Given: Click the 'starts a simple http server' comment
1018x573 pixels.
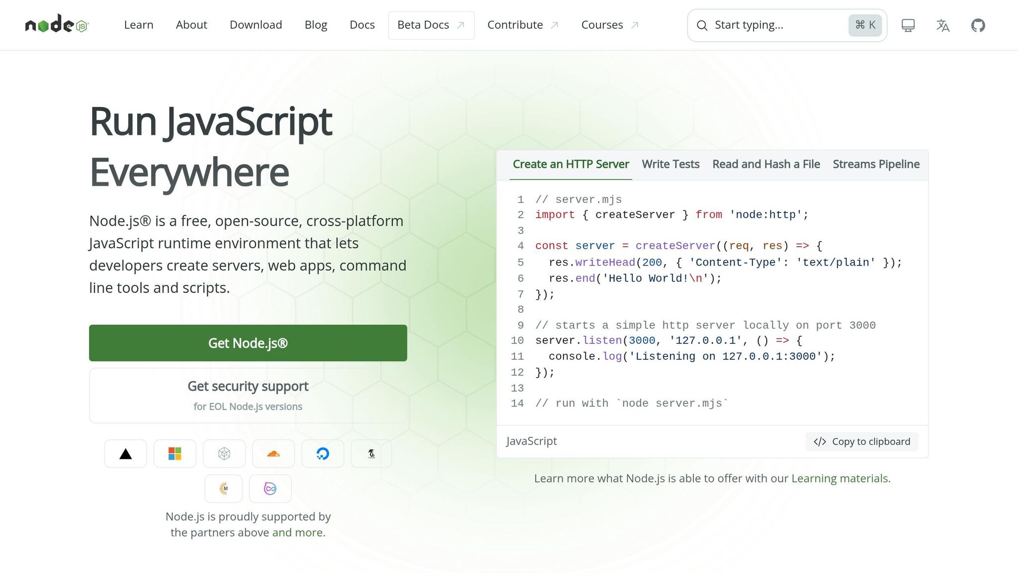Looking at the screenshot, I should click(x=705, y=325).
